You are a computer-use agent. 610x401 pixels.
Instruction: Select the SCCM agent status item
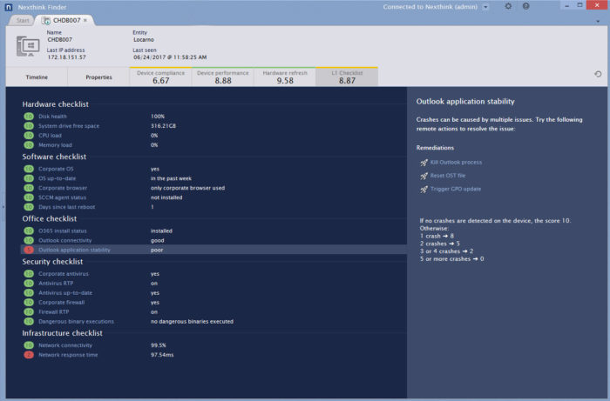[62, 197]
